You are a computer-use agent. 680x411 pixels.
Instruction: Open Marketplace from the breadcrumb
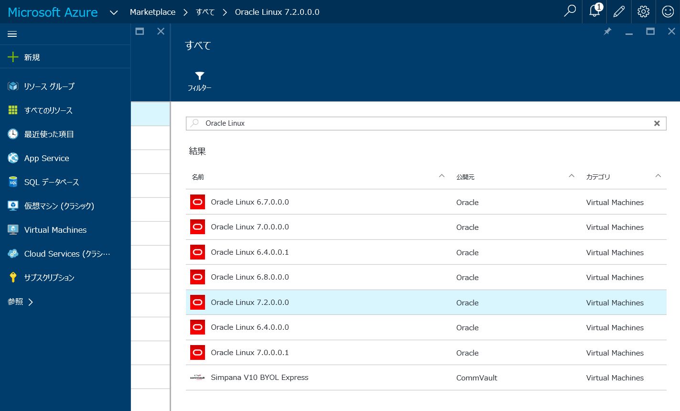click(152, 11)
